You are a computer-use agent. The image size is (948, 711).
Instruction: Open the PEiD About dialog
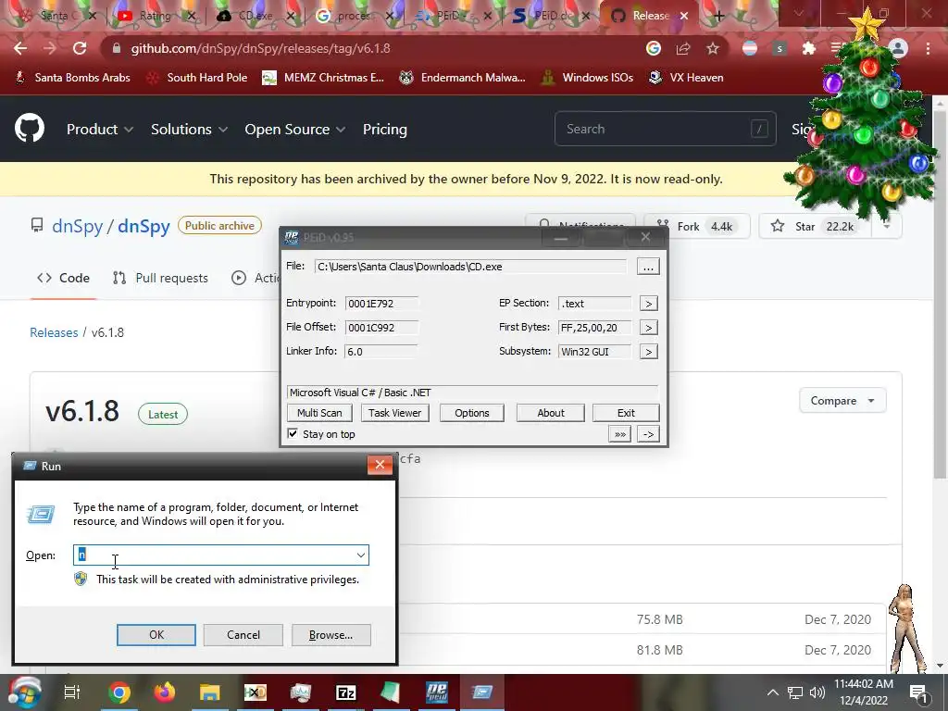(x=551, y=413)
